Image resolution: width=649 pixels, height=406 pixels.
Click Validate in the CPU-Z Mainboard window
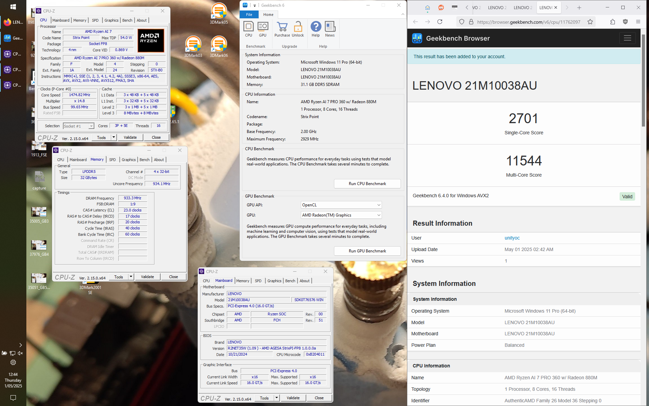[293, 398]
